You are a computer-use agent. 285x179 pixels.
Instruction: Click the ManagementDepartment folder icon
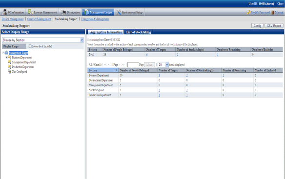[9, 62]
